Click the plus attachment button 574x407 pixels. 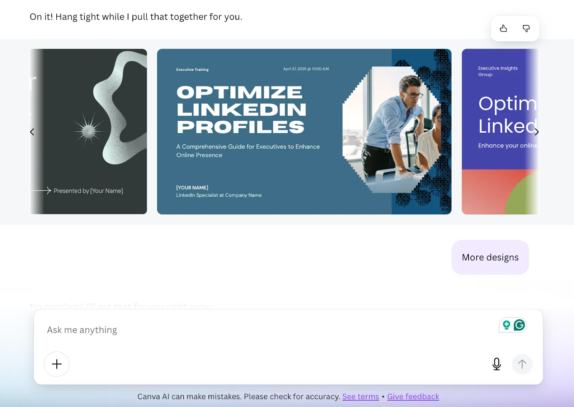pyautogui.click(x=57, y=364)
